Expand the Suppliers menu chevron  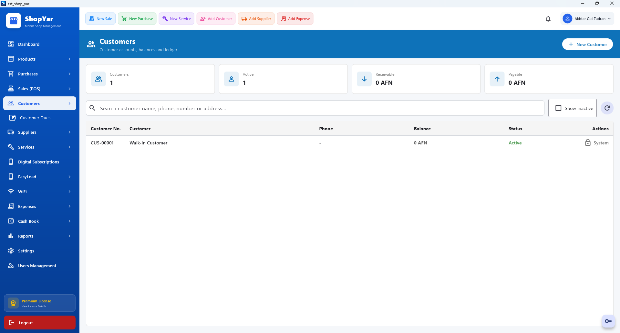69,132
